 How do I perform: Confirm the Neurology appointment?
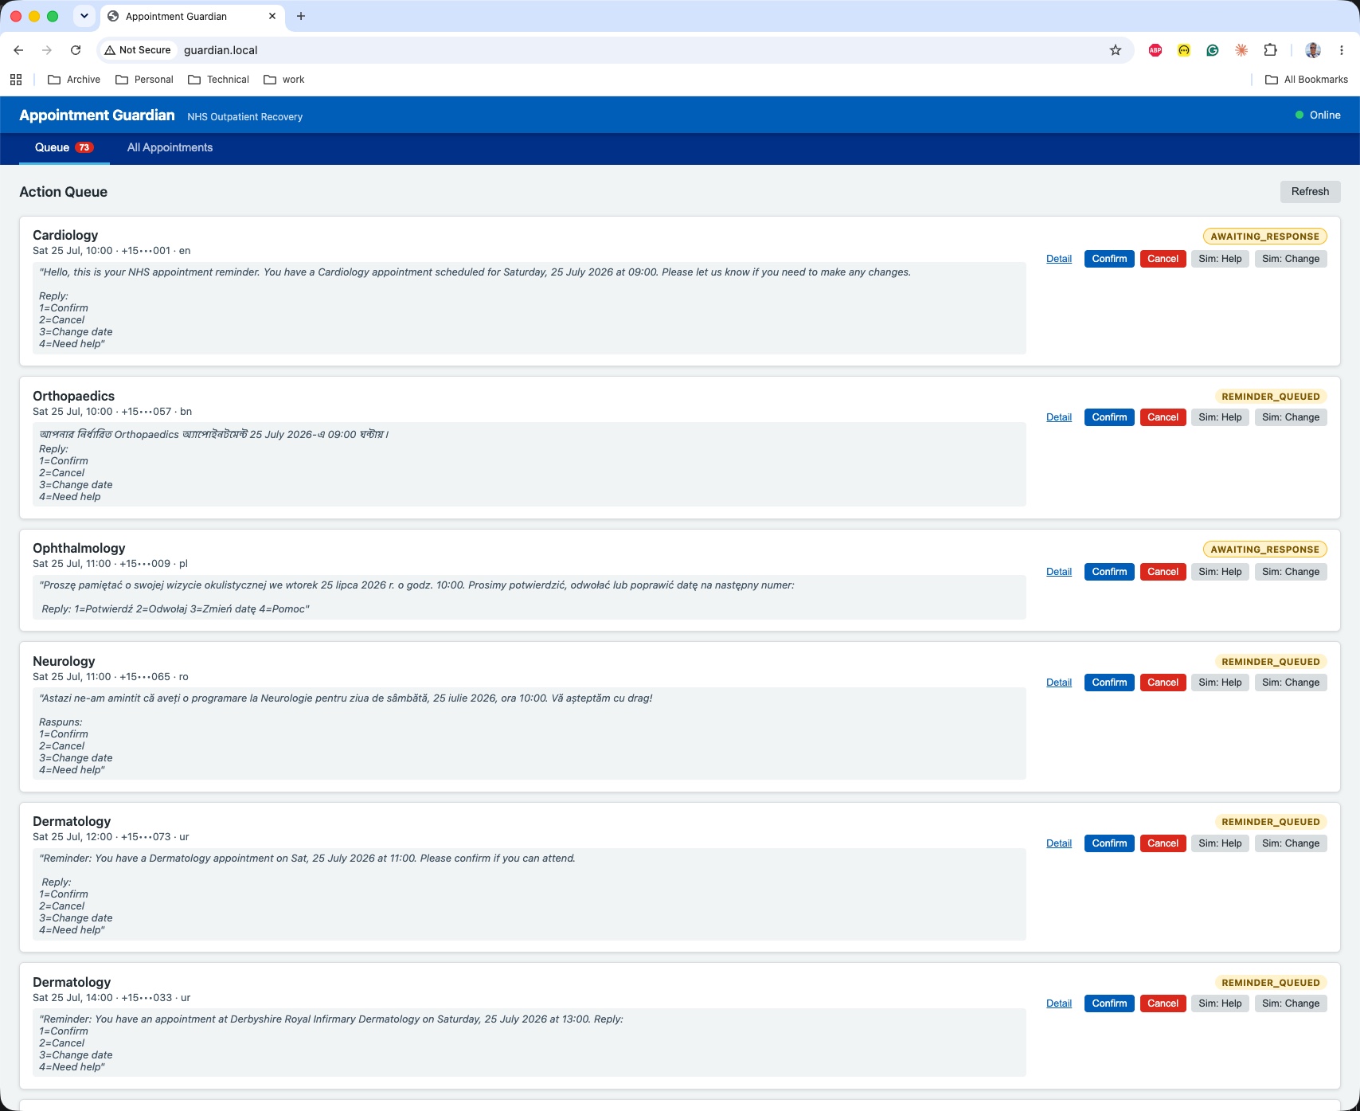1109,683
